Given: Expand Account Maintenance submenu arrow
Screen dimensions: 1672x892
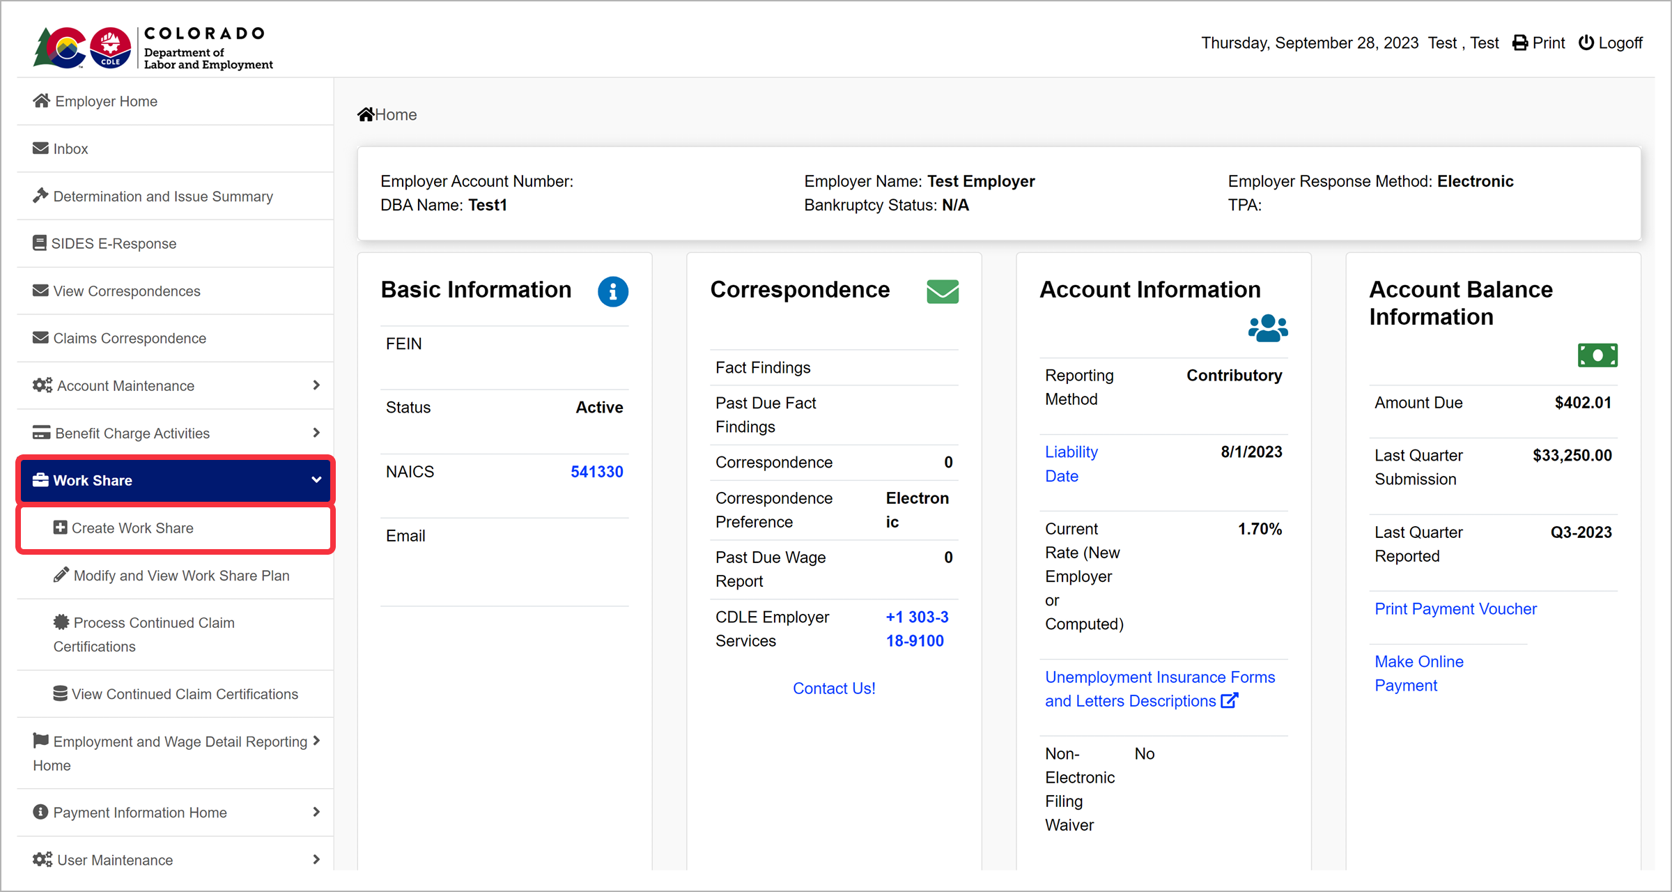Looking at the screenshot, I should (316, 385).
